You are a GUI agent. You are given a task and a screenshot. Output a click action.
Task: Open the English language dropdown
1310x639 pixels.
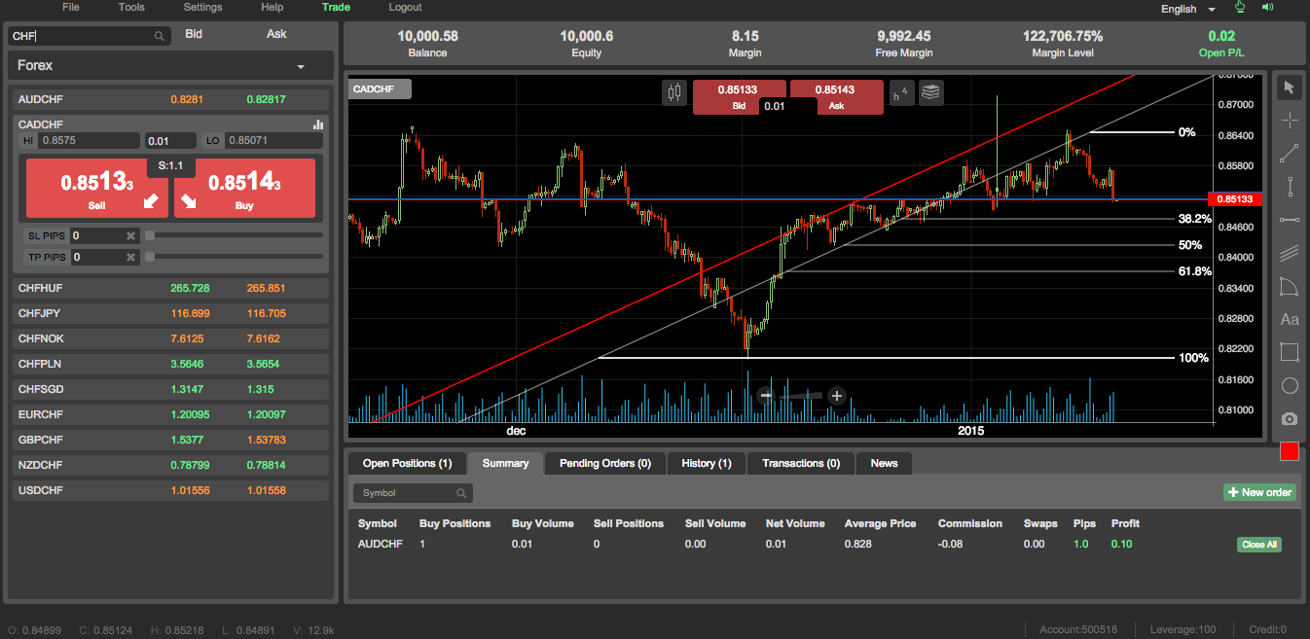point(1187,9)
